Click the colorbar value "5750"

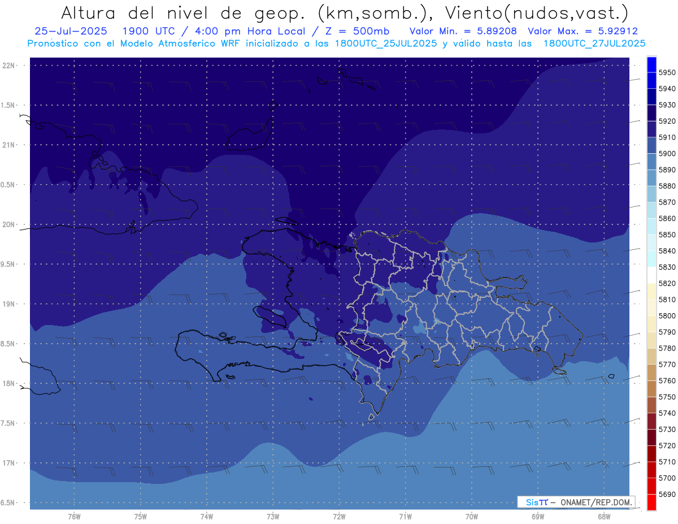(667, 397)
